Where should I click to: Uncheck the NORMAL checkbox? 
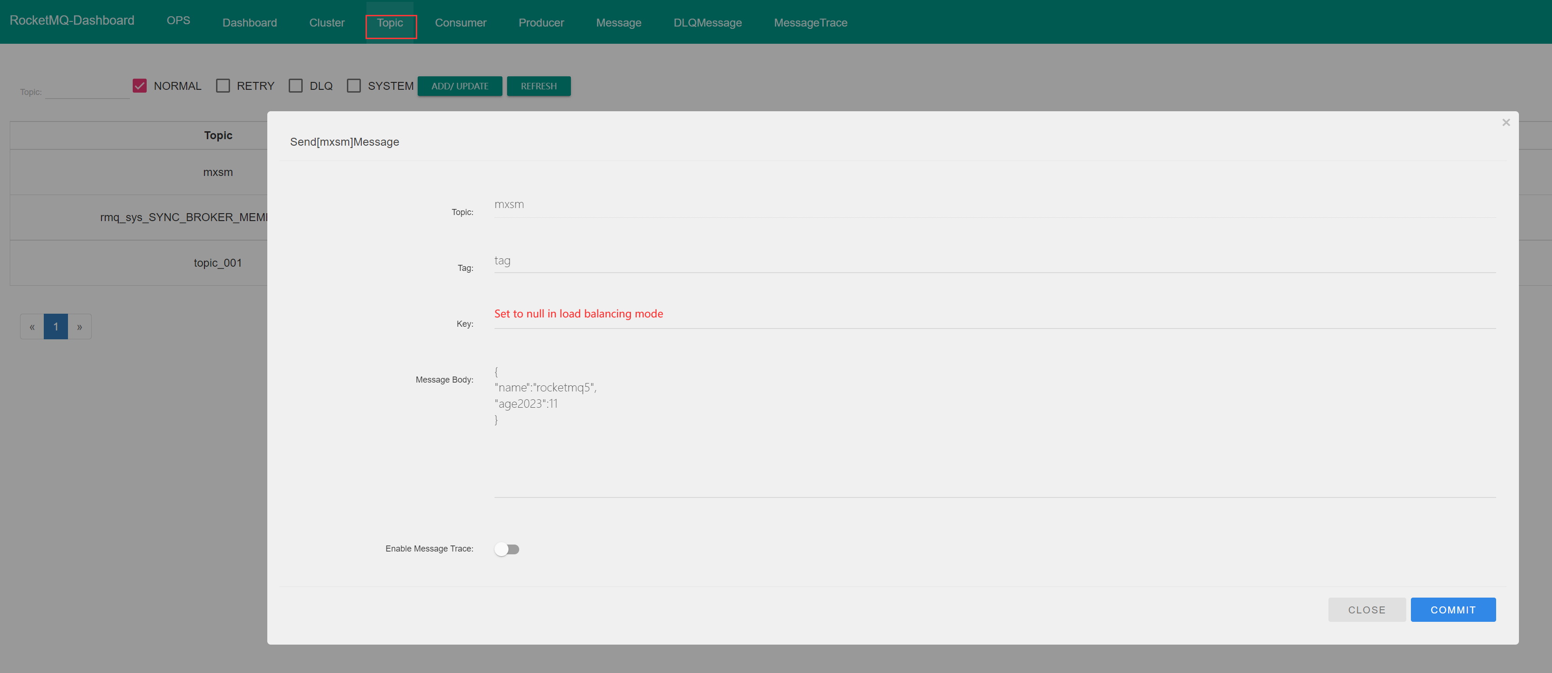point(140,86)
